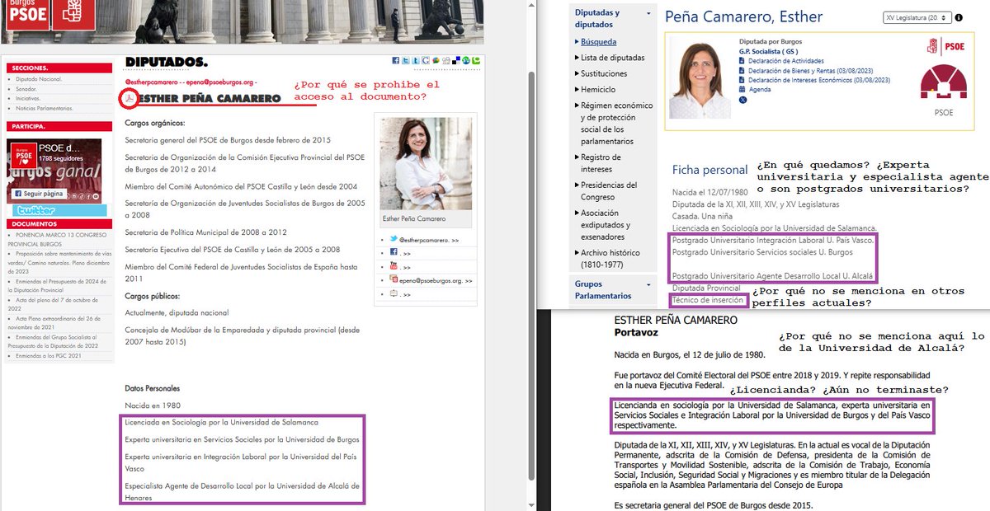Viewport: 990px width, 511px height.
Task: Share page via green Technorati icon
Action: [x=476, y=60]
